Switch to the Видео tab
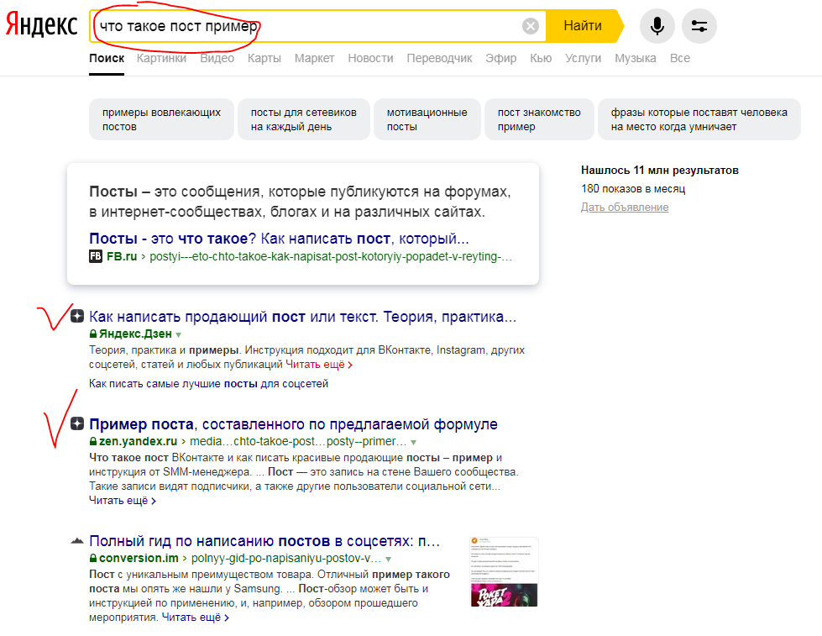 pos(217,58)
